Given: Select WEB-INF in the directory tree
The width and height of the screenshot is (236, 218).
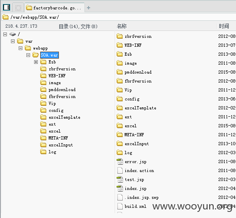Looking at the screenshot, I should (57, 76).
